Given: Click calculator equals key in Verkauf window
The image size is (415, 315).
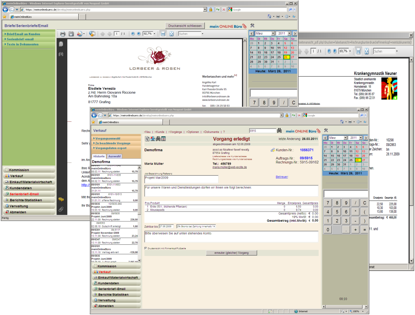Looking at the screenshot, I should pos(364,230).
